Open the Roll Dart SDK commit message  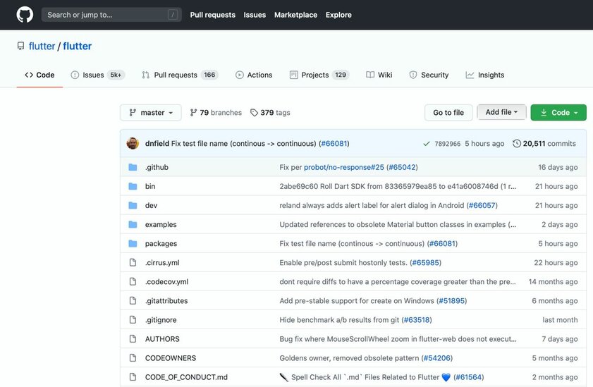point(398,186)
